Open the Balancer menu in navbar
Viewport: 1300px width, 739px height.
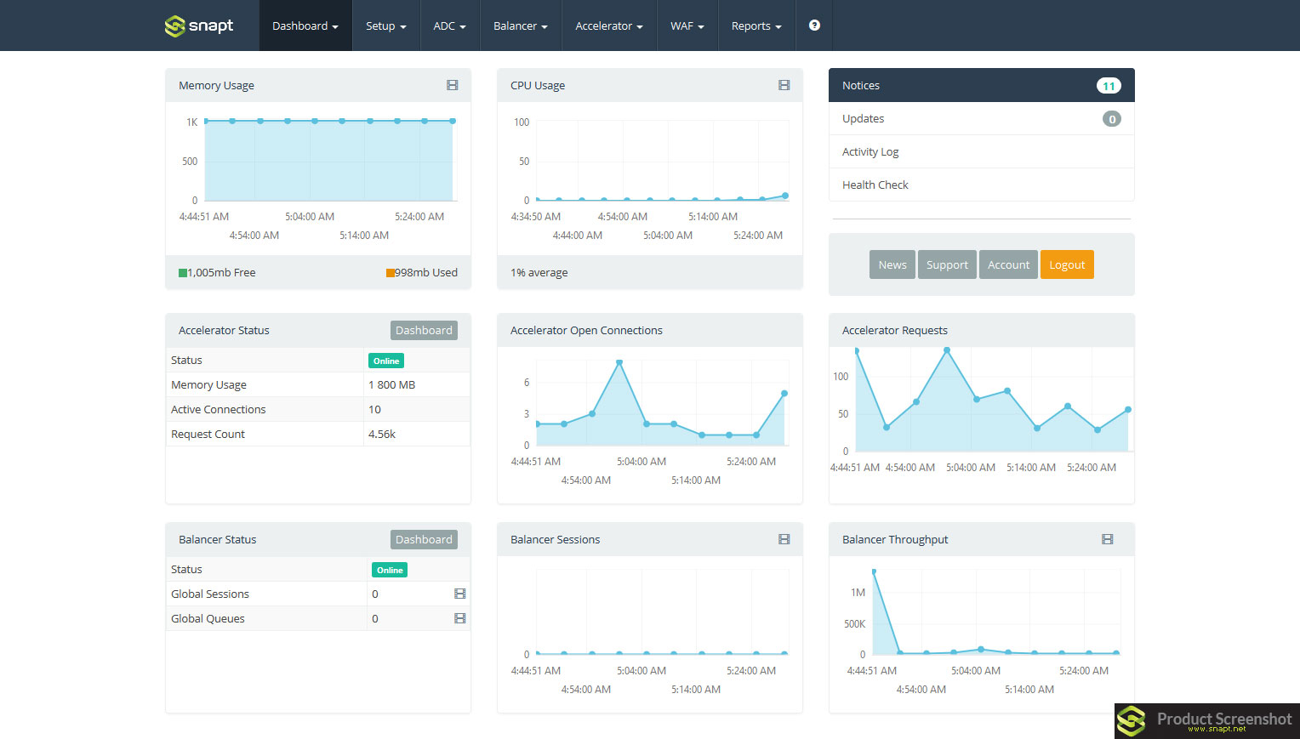point(520,26)
